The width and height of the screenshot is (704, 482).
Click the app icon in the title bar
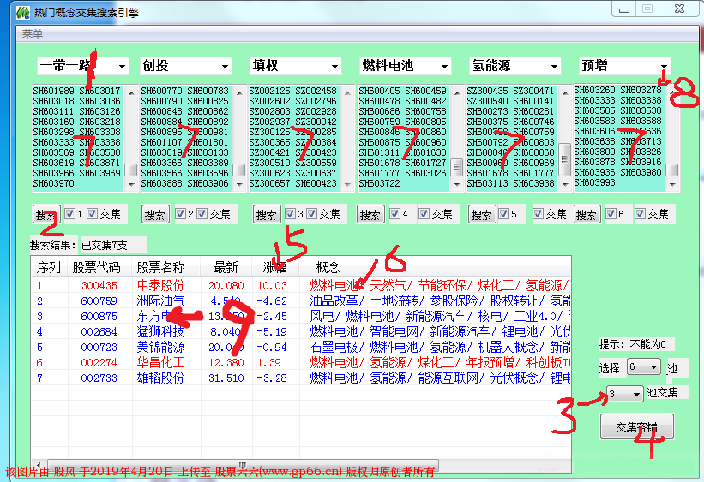coord(23,12)
